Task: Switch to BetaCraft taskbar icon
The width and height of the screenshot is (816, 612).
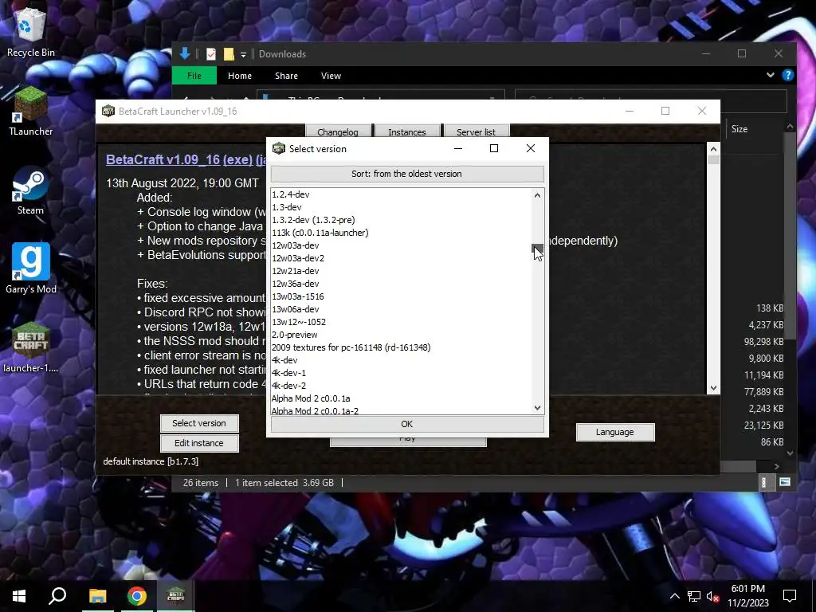Action: pos(175,596)
